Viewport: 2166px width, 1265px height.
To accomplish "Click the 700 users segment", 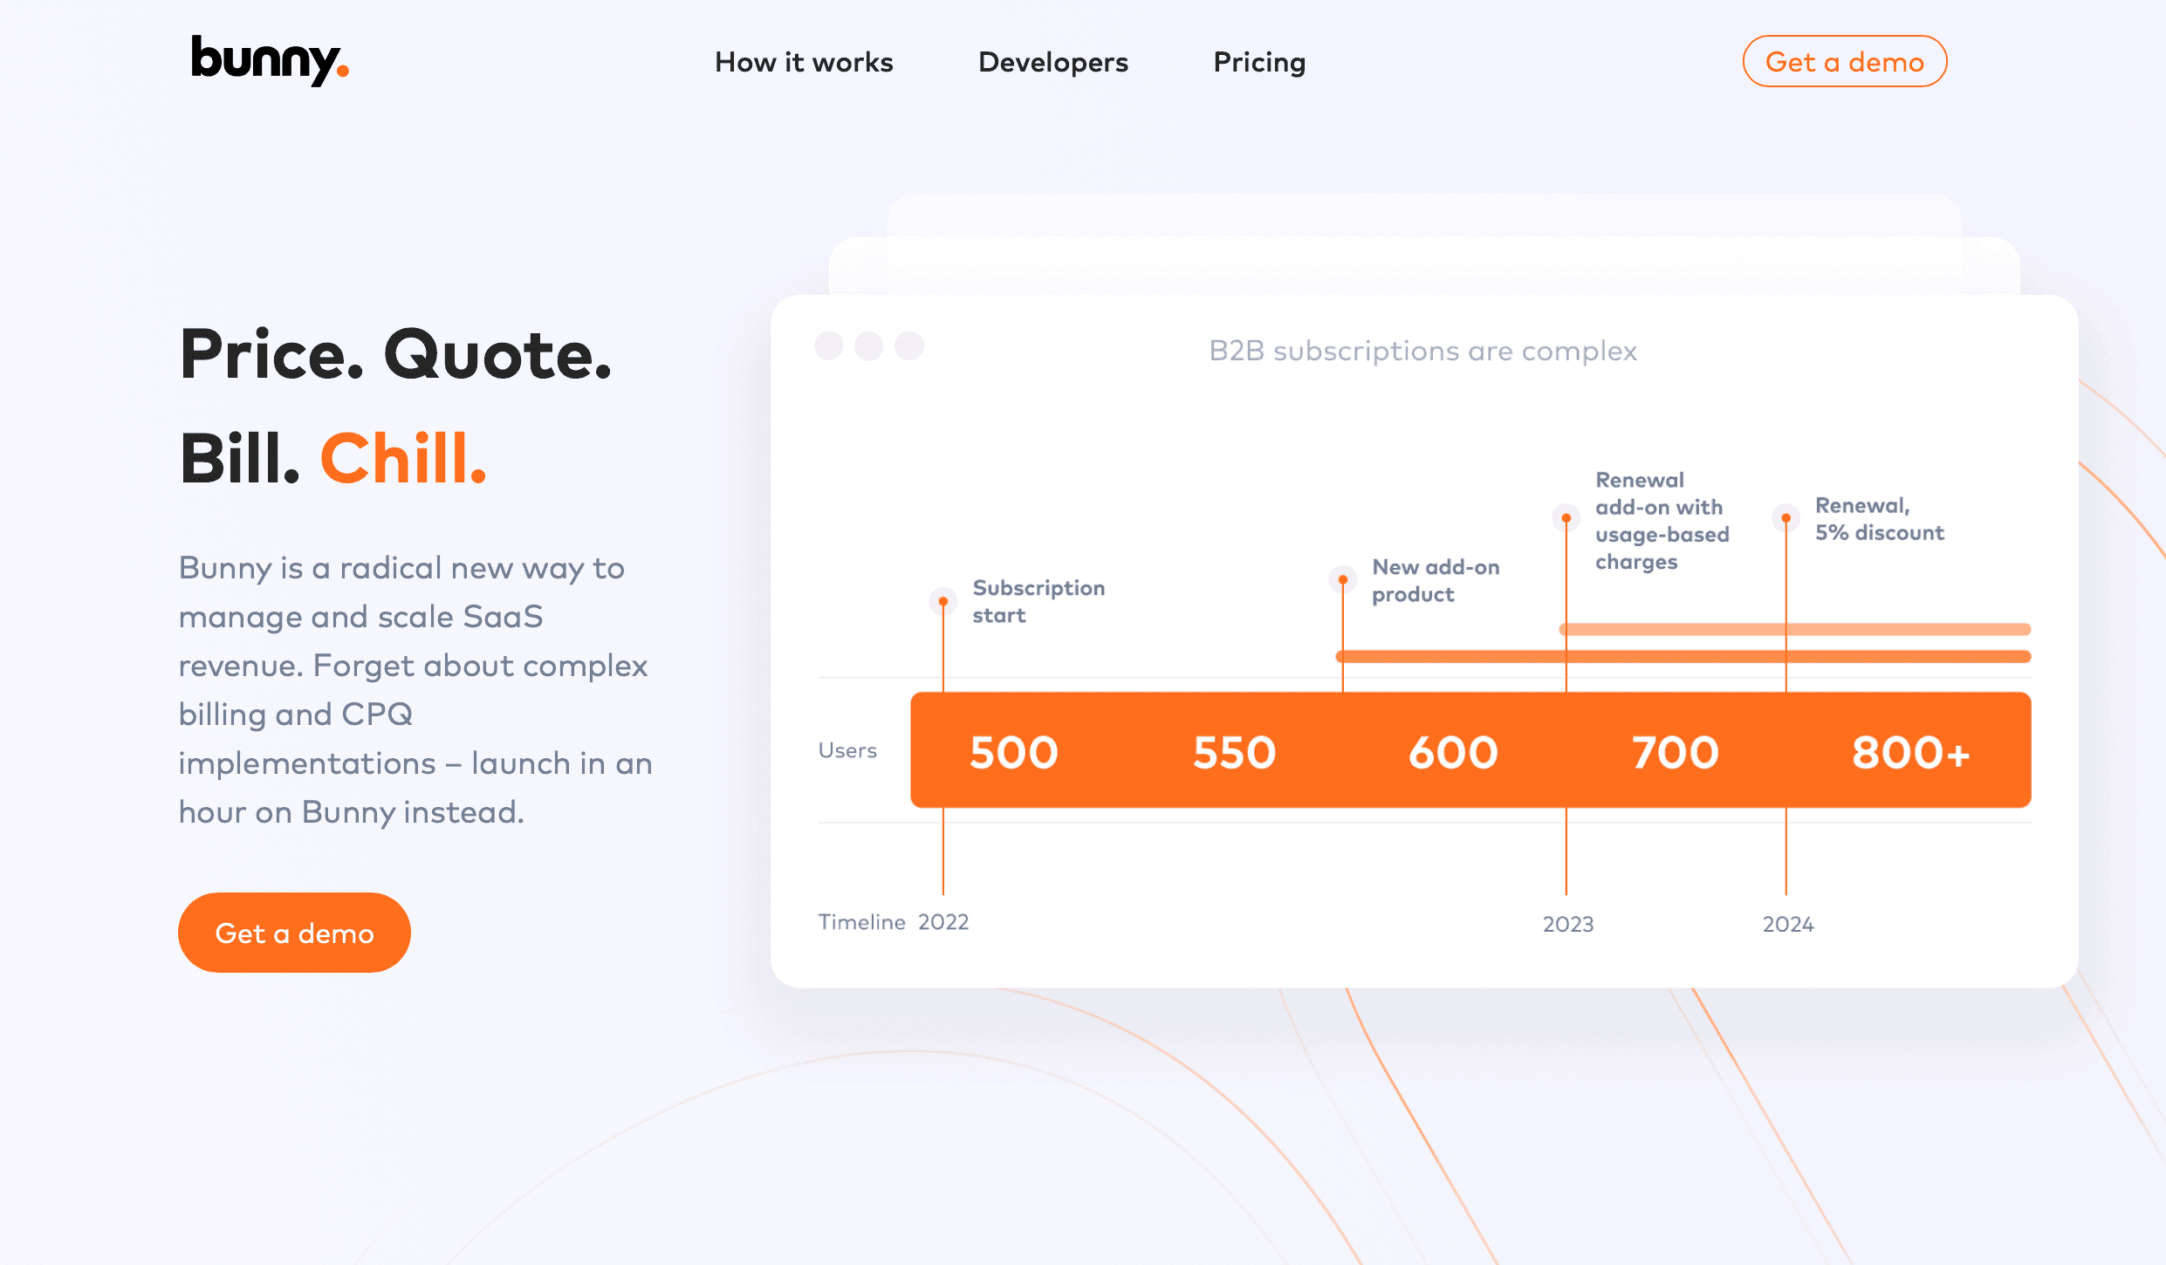I will 1676,751.
